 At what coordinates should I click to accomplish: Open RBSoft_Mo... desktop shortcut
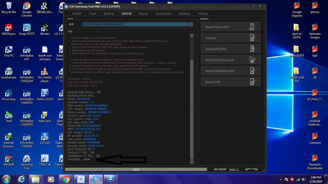tap(45, 8)
